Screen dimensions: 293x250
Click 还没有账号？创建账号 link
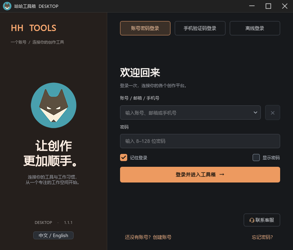click(x=148, y=237)
